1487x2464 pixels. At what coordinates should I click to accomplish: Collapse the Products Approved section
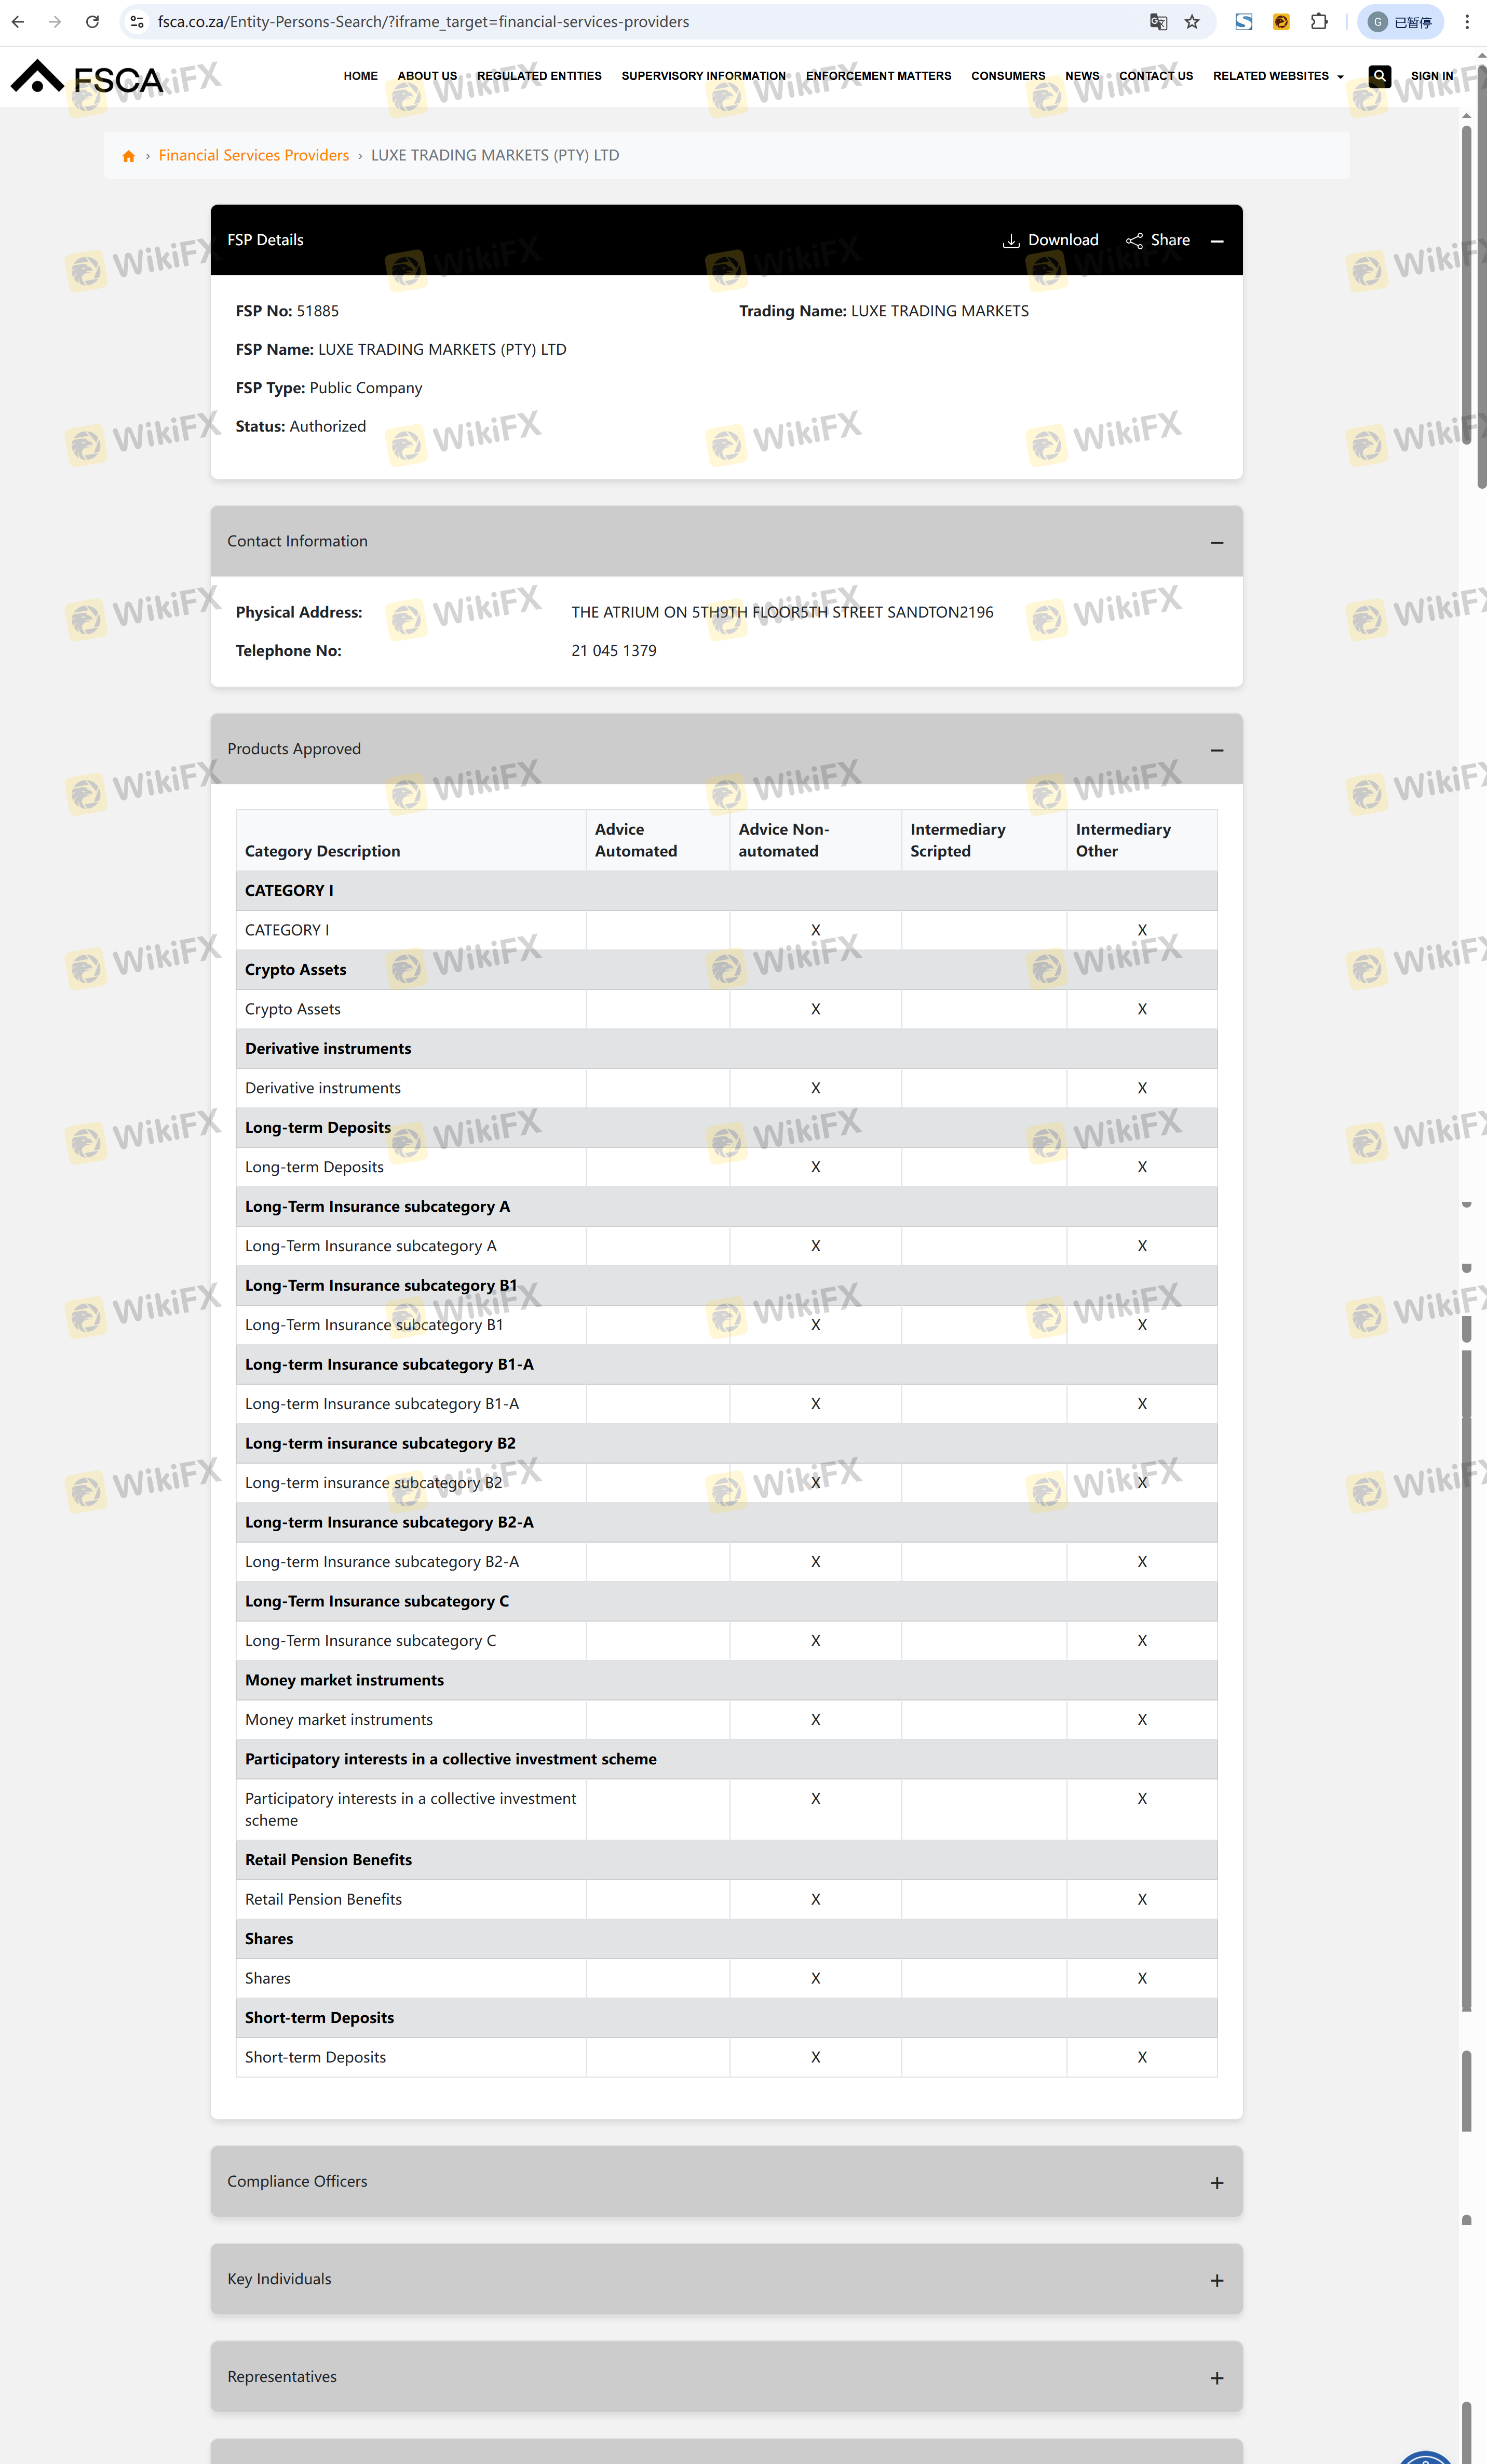pos(1217,750)
